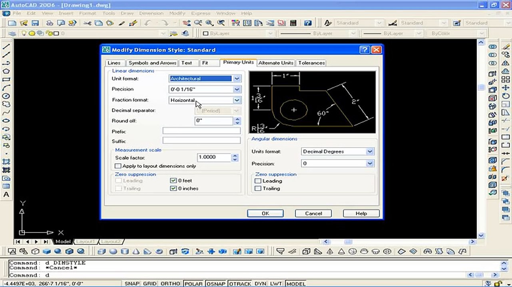Toggle GRID display in status bar
This screenshot has width=512, height=287.
coord(150,283)
